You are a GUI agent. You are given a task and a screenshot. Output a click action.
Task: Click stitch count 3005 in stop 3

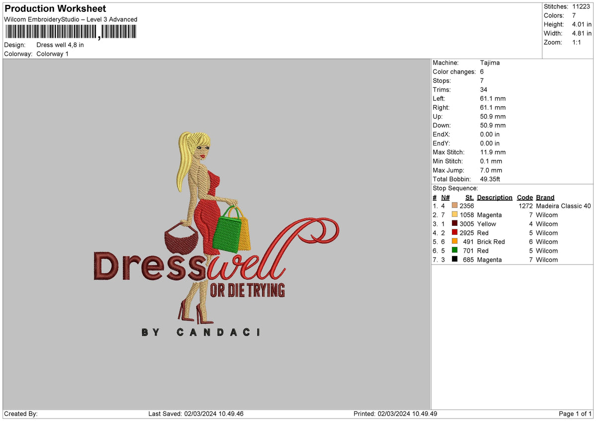[x=467, y=224]
